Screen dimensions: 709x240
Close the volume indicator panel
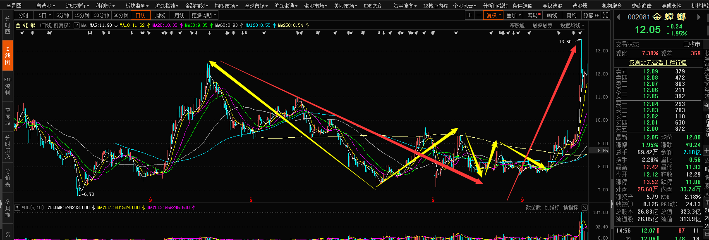[x=584, y=207]
